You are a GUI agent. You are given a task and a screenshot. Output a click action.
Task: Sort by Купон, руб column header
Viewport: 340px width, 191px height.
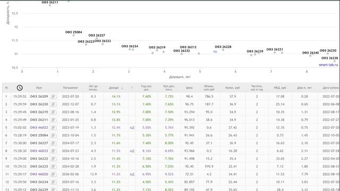[x=233, y=88]
